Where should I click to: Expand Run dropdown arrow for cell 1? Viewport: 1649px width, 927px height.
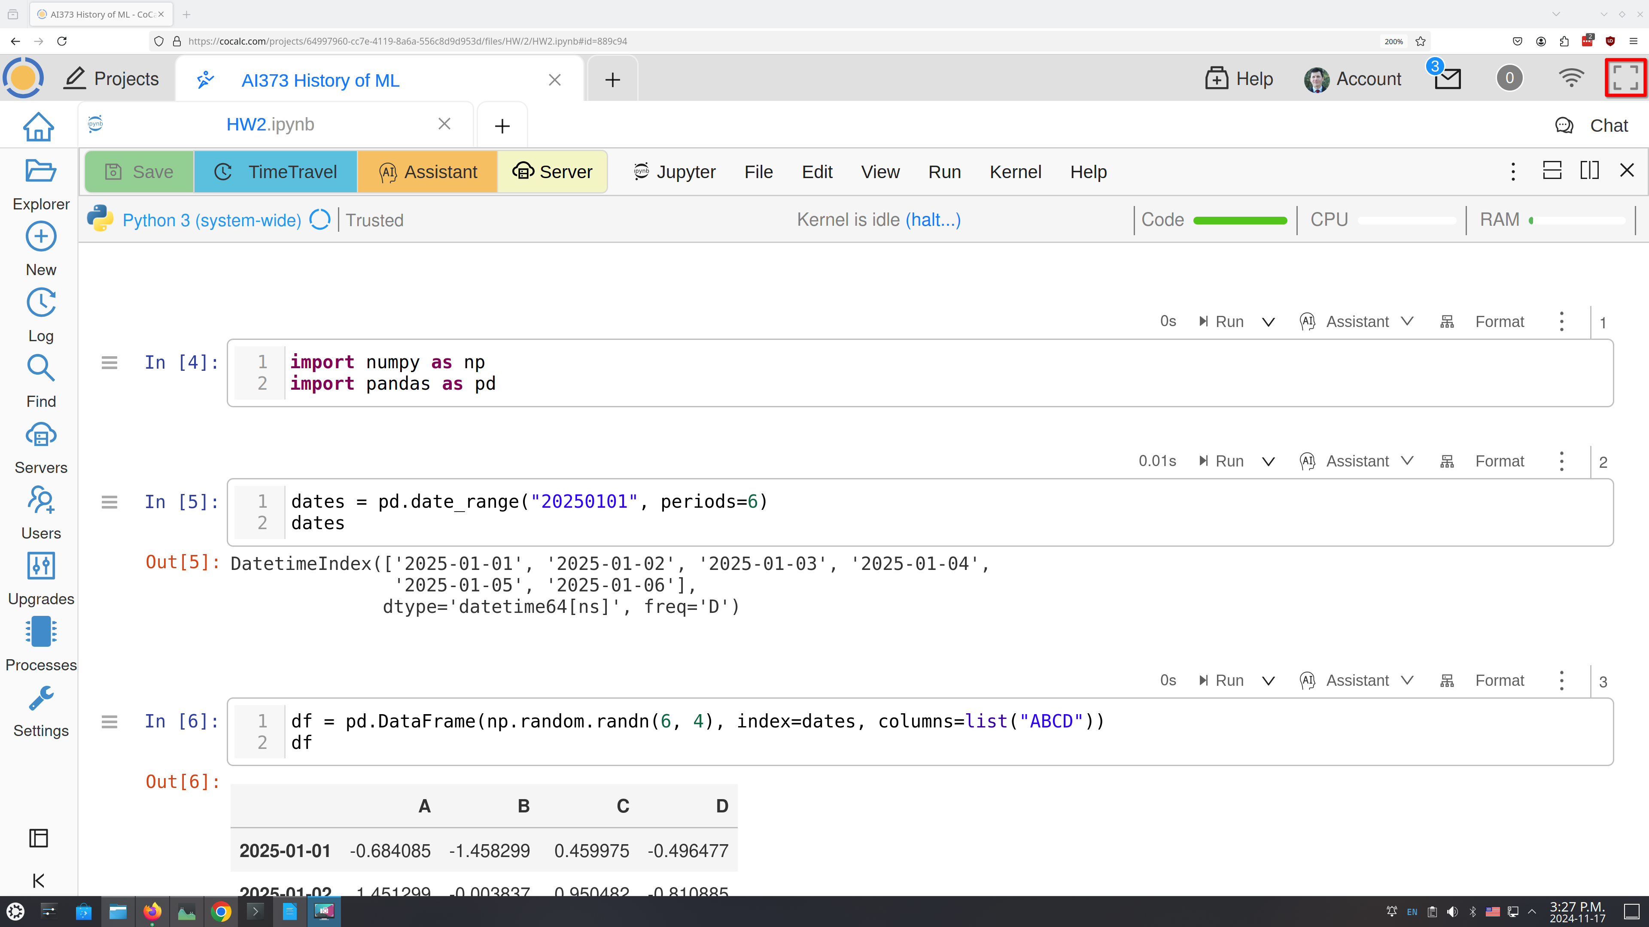tap(1268, 322)
